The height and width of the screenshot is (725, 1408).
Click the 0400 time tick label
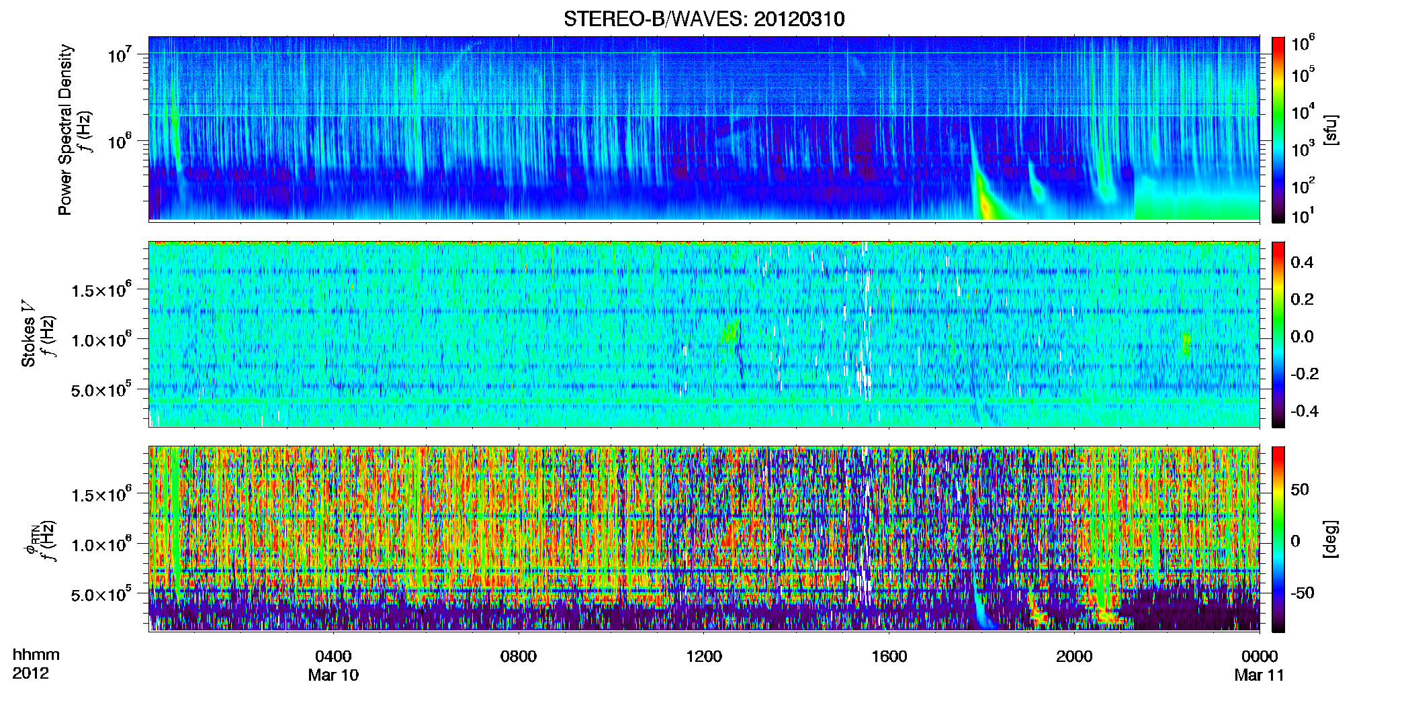pyautogui.click(x=333, y=657)
